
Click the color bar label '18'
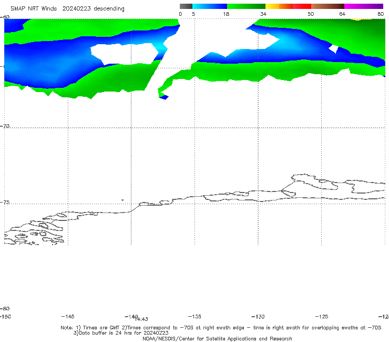pos(226,14)
